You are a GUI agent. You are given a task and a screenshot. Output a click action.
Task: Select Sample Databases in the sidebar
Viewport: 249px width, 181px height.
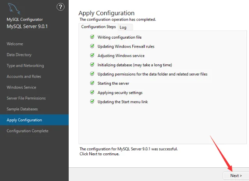click(x=22, y=109)
